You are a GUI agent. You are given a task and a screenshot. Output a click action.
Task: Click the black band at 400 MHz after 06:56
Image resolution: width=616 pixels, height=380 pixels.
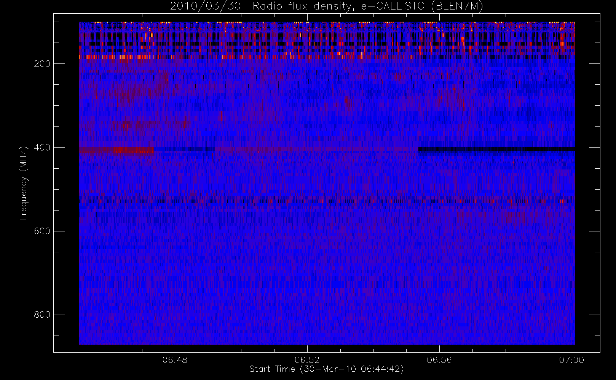(496, 149)
